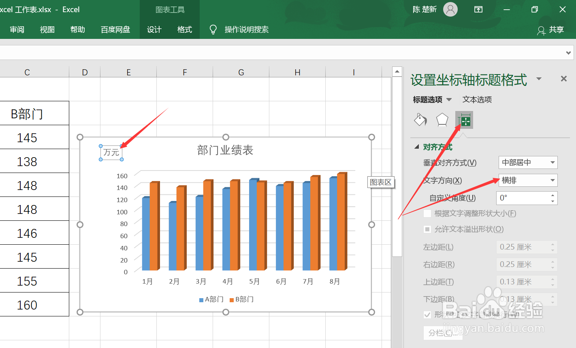Open the Effects pentagon icon
576x348 pixels.
coord(442,120)
